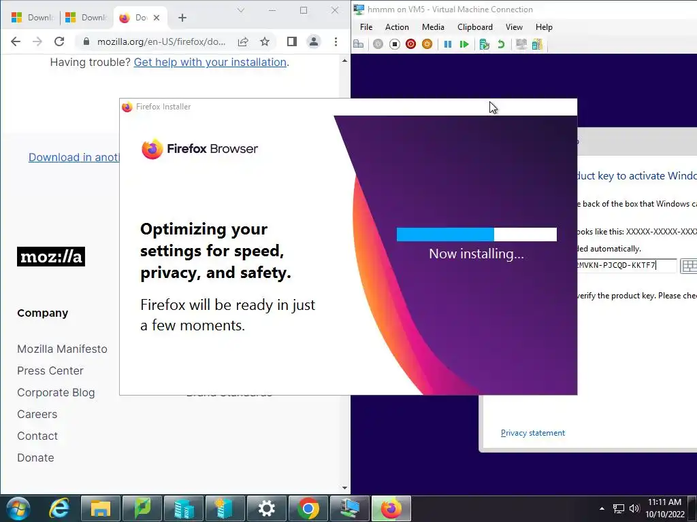Open Chrome profile avatar
The image size is (697, 522).
(313, 41)
